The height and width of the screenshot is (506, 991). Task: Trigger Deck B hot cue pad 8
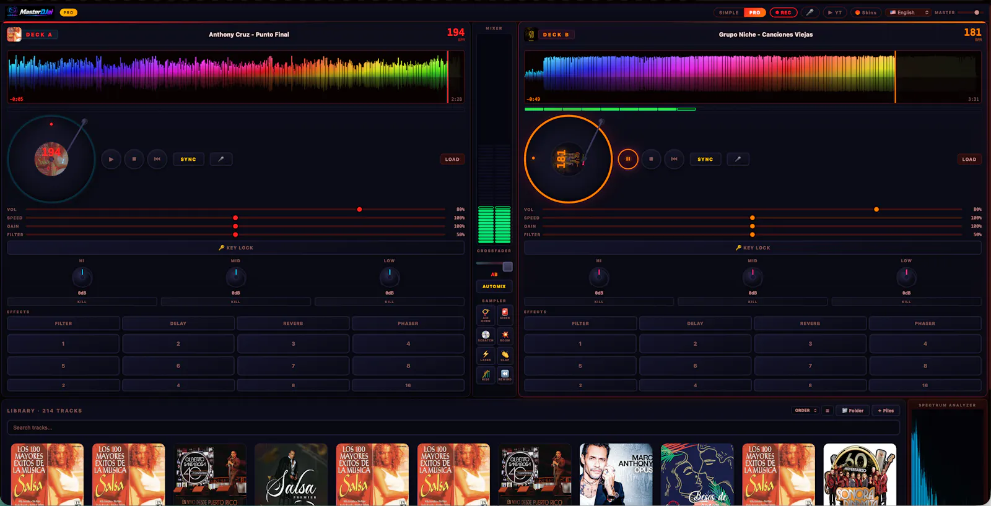tap(925, 366)
